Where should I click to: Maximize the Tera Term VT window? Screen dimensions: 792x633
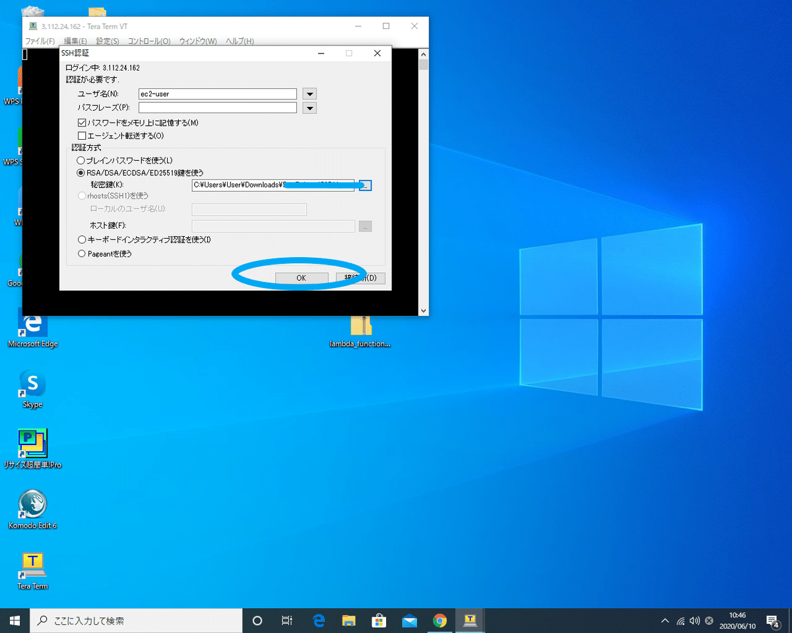click(x=386, y=26)
